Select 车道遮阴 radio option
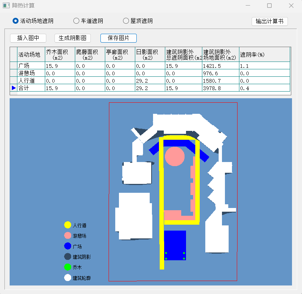The image size is (302, 294). pyautogui.click(x=76, y=21)
